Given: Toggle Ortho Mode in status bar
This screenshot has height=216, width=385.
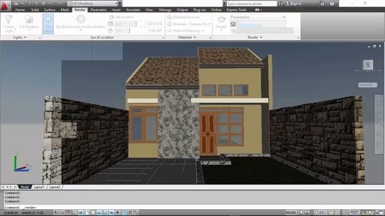Looking at the screenshot, I should click(x=75, y=213).
